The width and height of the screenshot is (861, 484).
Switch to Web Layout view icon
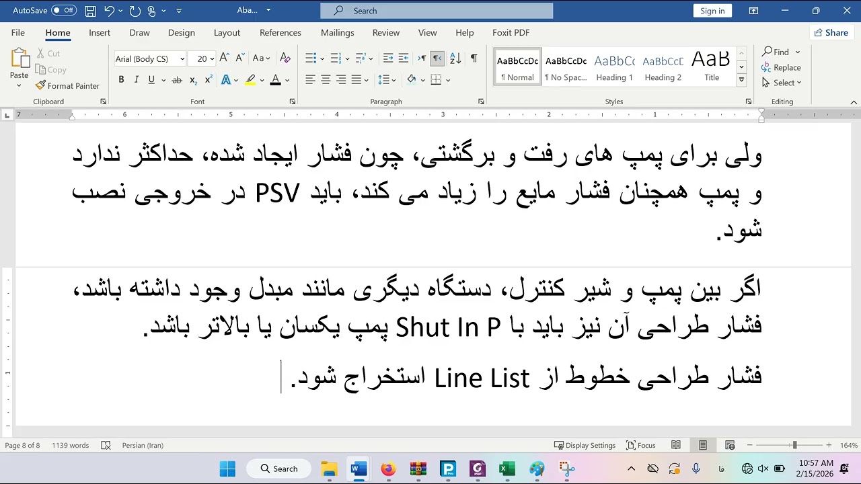click(730, 445)
